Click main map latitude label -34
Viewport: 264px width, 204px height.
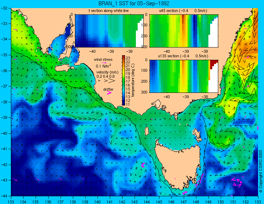[4, 39]
